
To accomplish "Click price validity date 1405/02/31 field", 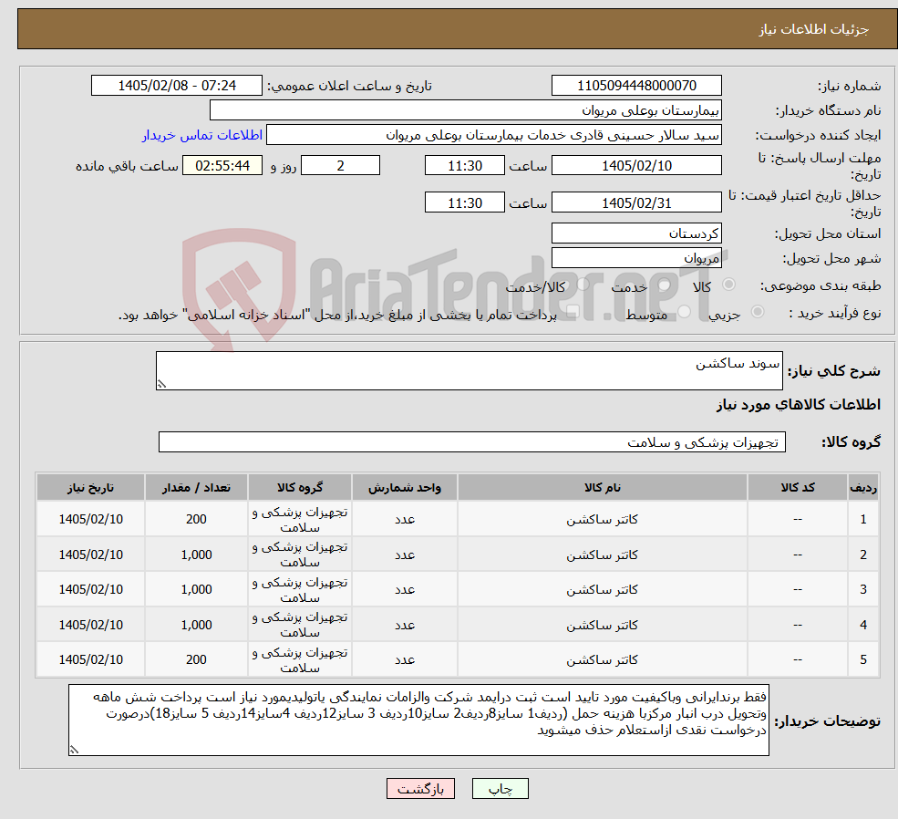I will [636, 202].
